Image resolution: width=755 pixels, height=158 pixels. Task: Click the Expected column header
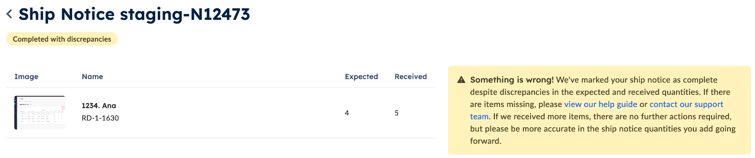(361, 77)
